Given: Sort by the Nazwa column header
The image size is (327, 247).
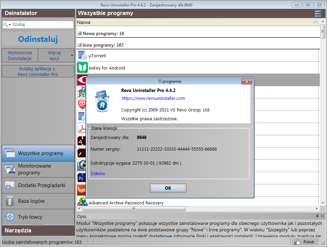Looking at the screenshot, I should (x=198, y=22).
